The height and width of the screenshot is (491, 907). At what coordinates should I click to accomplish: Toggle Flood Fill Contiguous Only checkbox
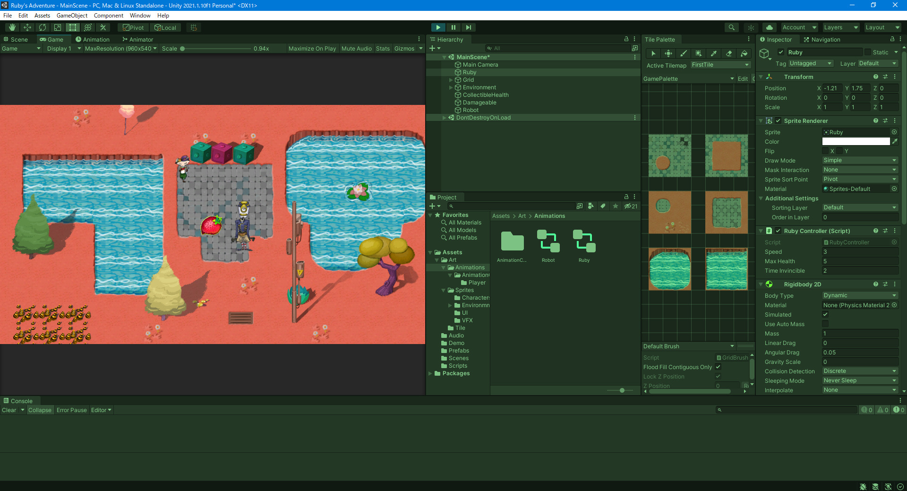coord(718,367)
